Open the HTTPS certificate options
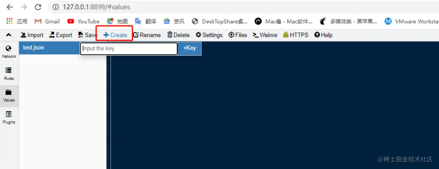Viewport: 439px width, 169px height. [296, 35]
